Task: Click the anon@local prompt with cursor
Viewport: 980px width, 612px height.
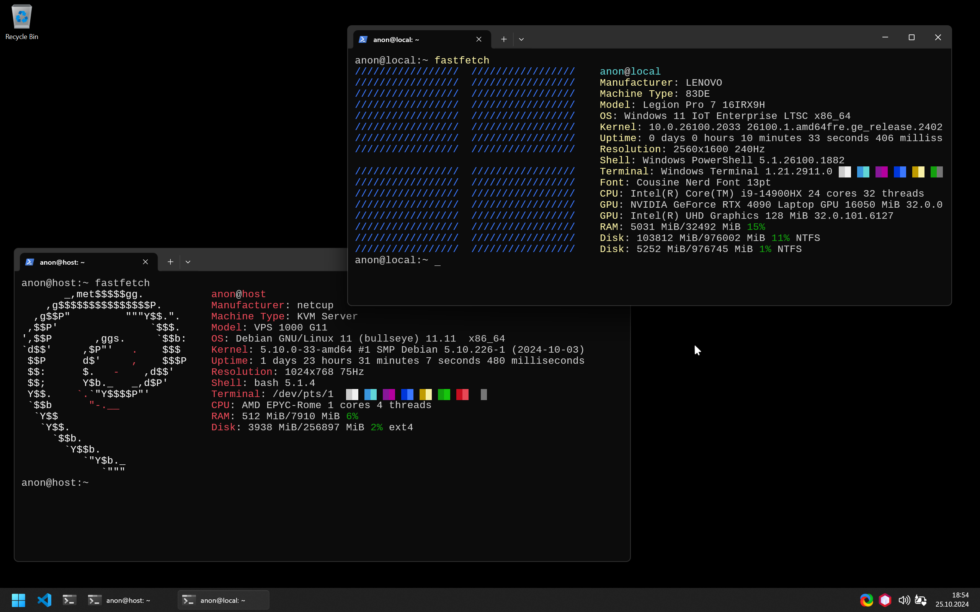Action: (x=397, y=260)
